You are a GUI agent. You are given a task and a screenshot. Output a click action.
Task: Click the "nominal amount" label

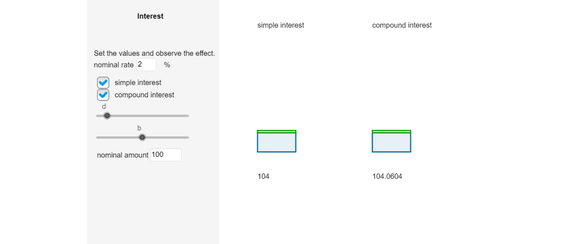pyautogui.click(x=122, y=155)
